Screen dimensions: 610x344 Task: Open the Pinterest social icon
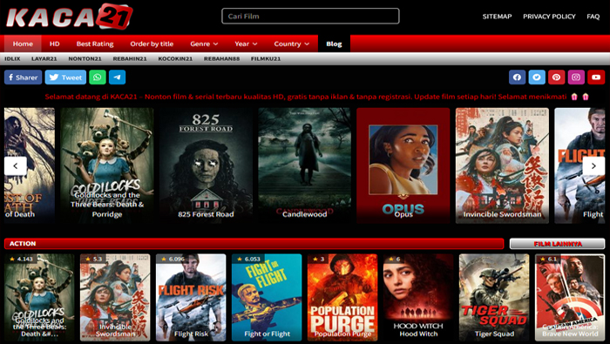pos(556,78)
